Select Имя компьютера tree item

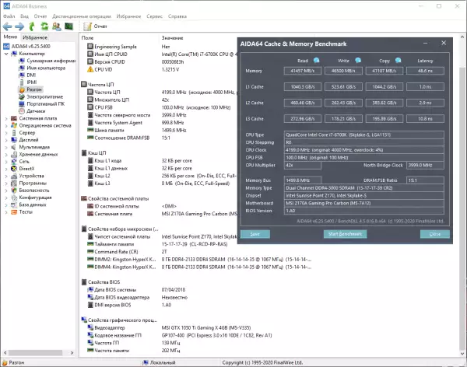(x=46, y=68)
